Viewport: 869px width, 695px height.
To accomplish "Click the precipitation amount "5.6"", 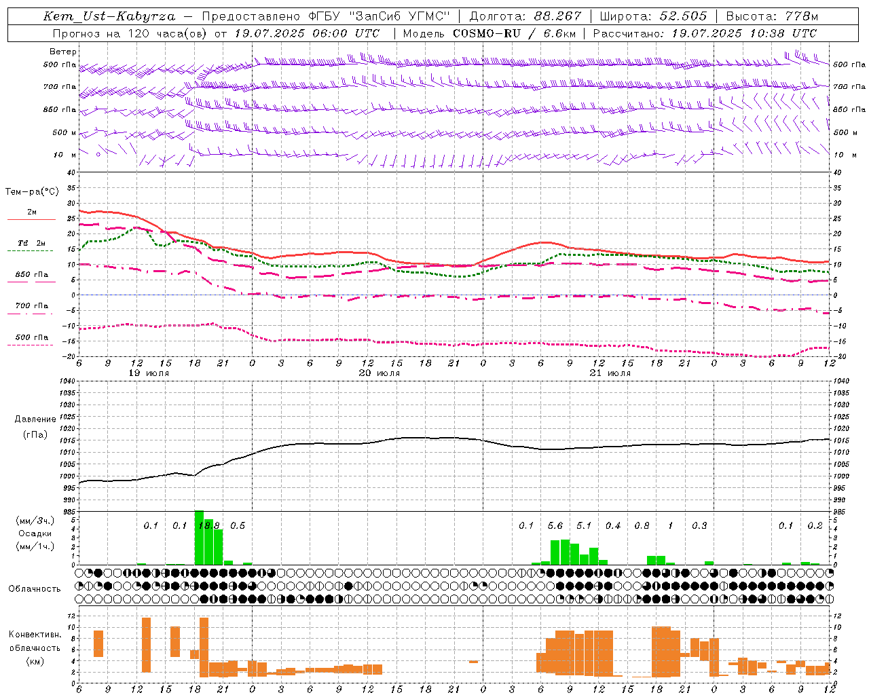I will coord(555,526).
